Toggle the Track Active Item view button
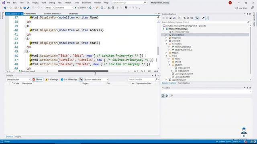Image resolution: width=257 pixels, height=144 pixels. point(196,18)
